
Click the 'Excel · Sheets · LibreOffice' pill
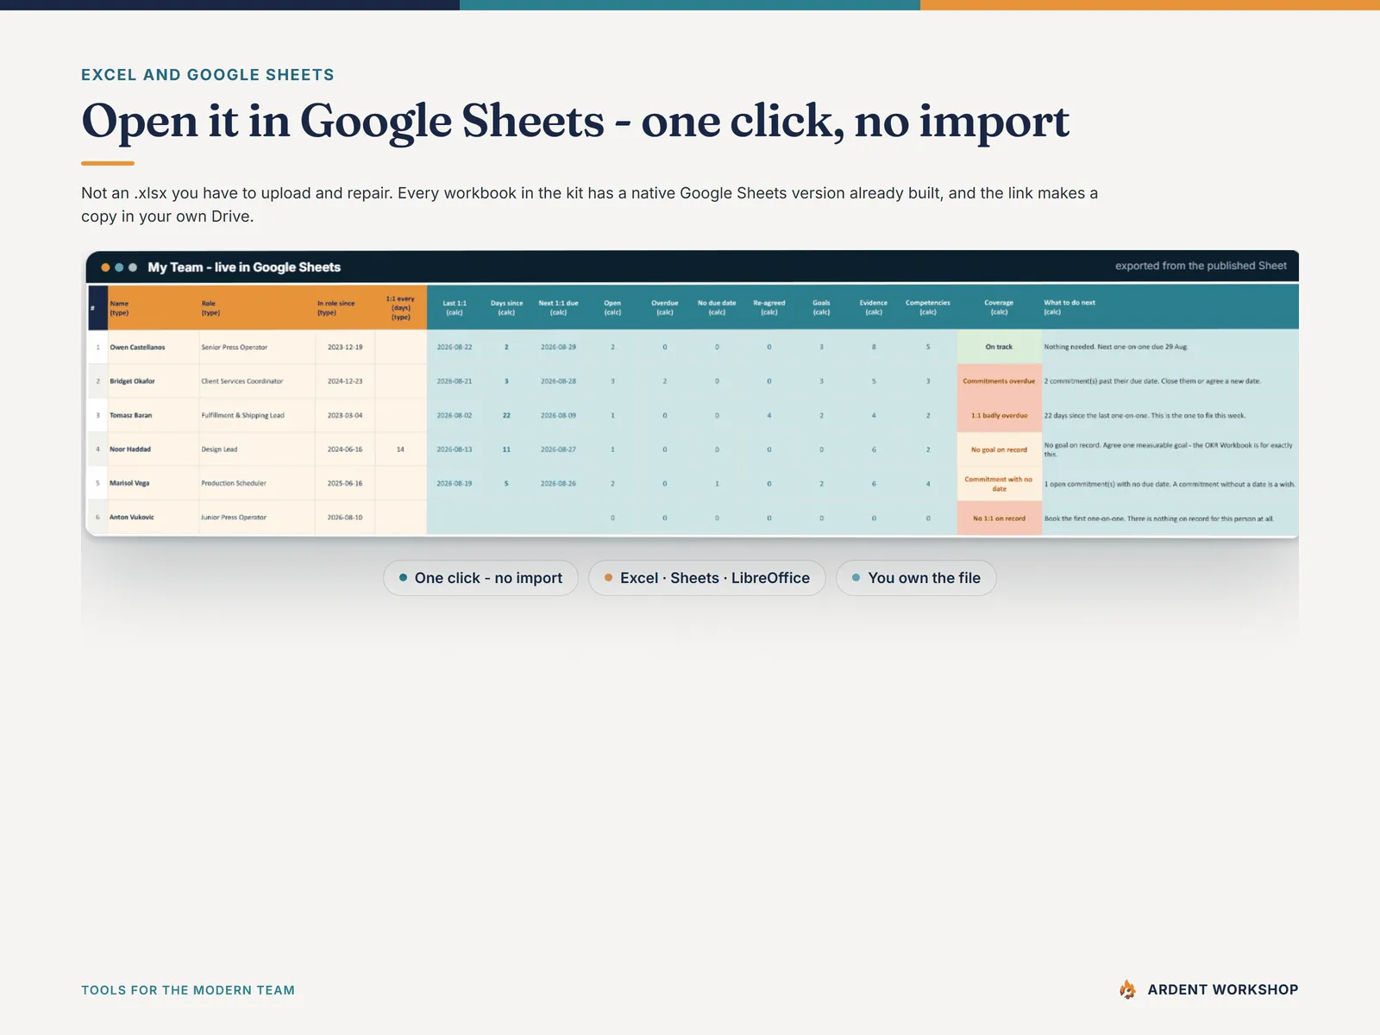point(706,578)
